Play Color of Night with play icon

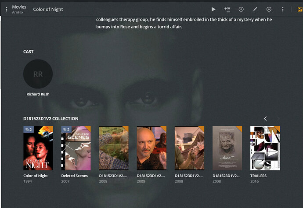[213, 9]
